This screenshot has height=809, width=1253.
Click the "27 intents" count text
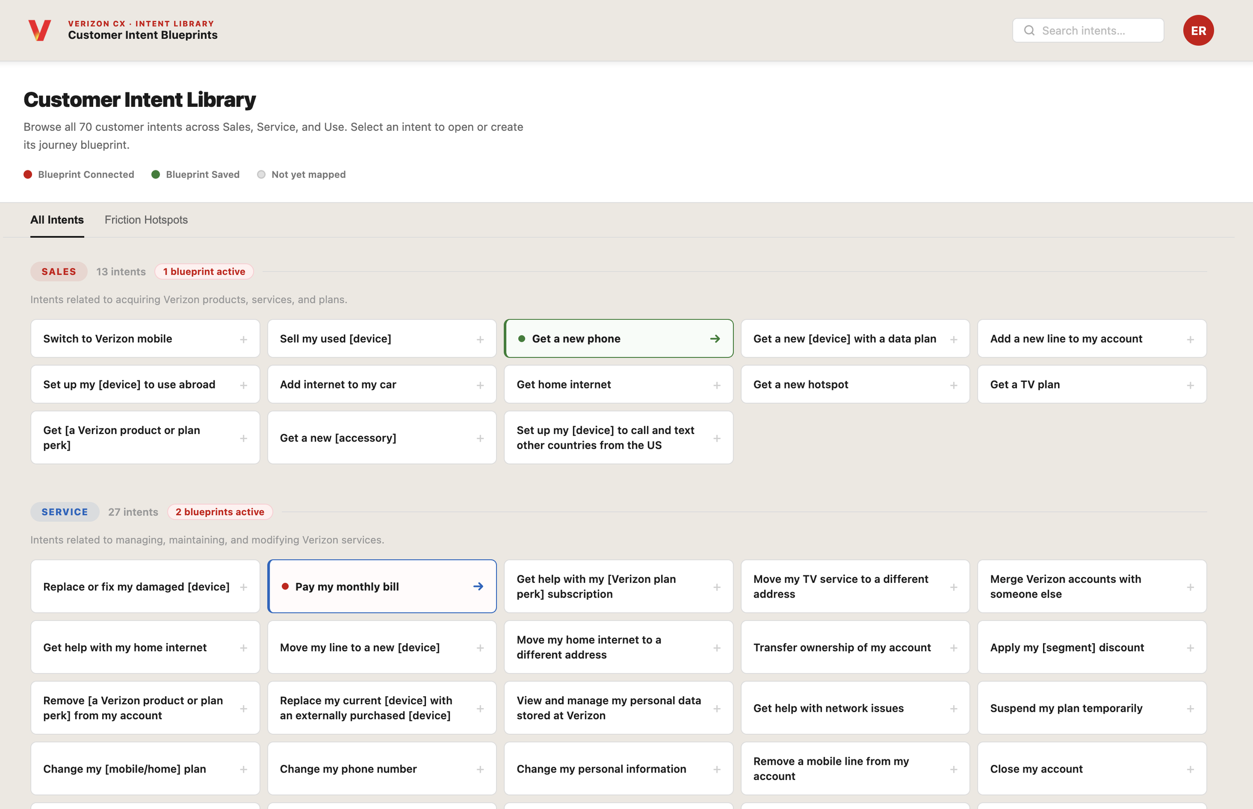133,512
